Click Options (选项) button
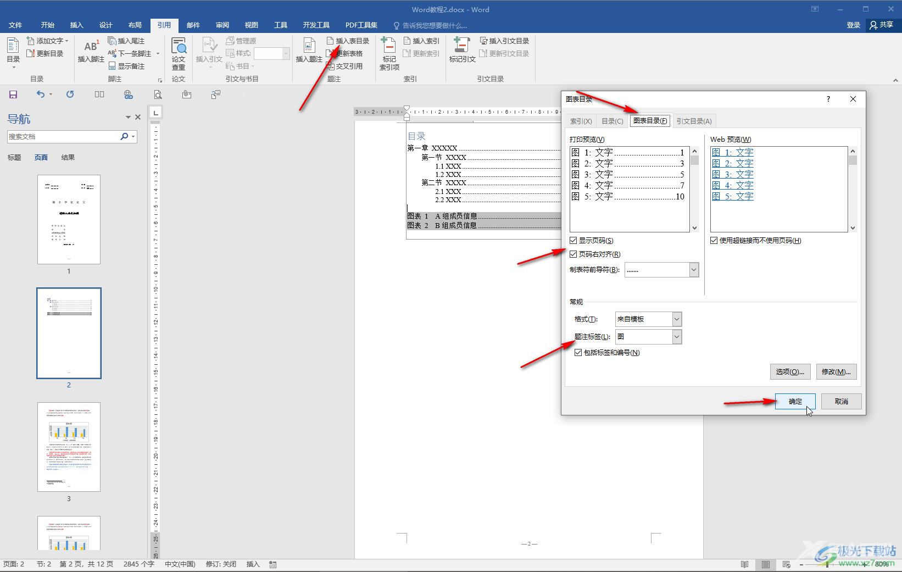 point(790,372)
